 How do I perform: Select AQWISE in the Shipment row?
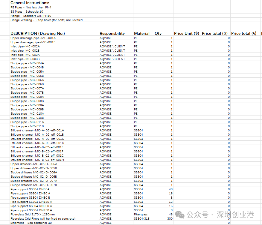[x=116, y=223]
